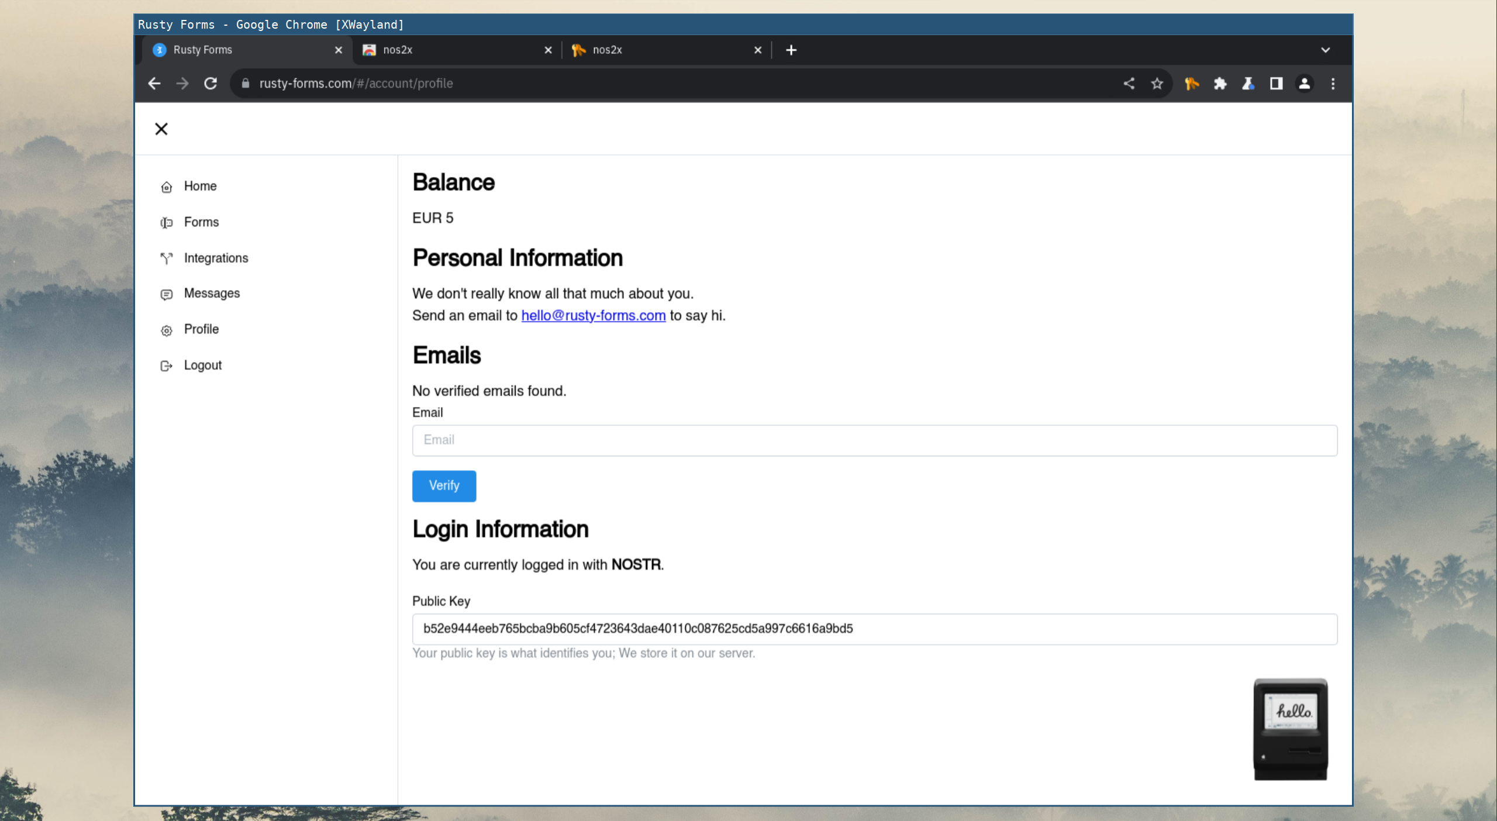Go to the Integrations section
The height and width of the screenshot is (821, 1497).
(x=216, y=258)
